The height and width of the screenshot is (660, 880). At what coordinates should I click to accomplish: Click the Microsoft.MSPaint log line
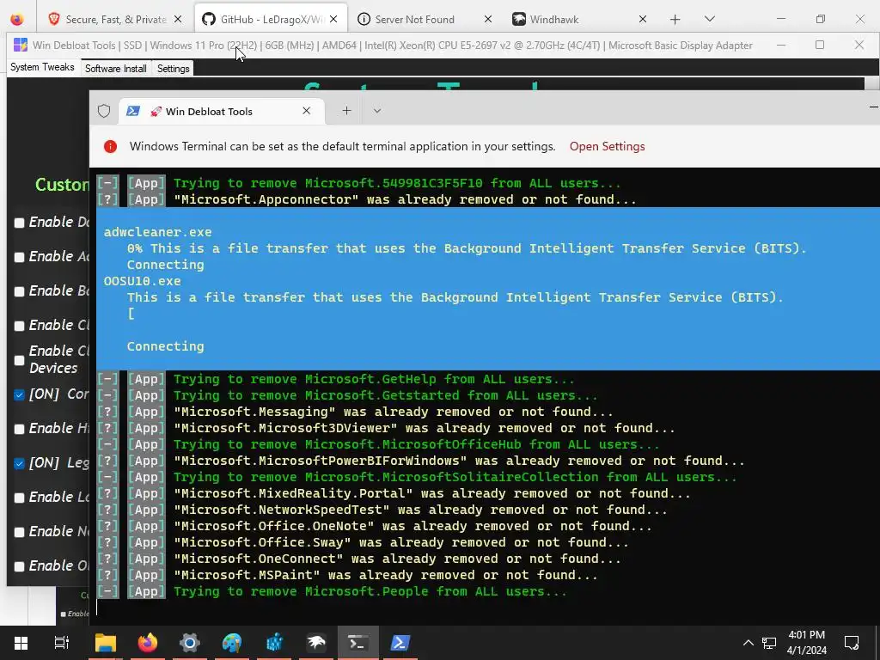pyautogui.click(x=347, y=575)
